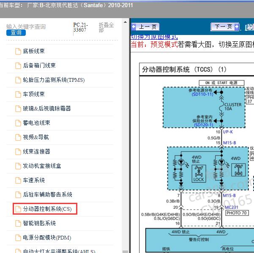Click the CLUSTER 10A fuse label
This screenshot has width=254, height=253.
coord(233,107)
